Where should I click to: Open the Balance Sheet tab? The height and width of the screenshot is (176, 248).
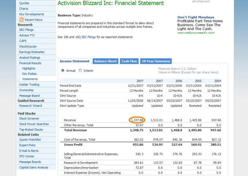coord(105,61)
